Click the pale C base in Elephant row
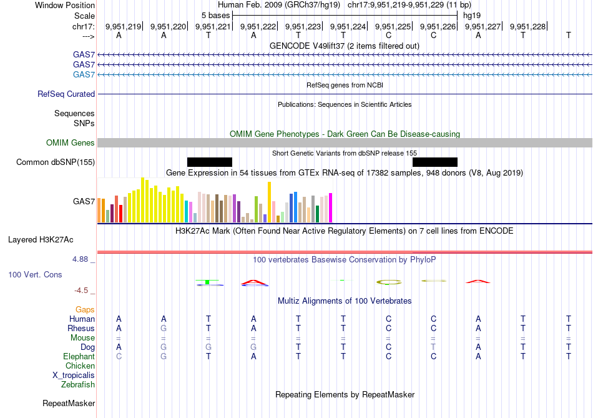Image resolution: width=593 pixels, height=418 pixels. 119,356
